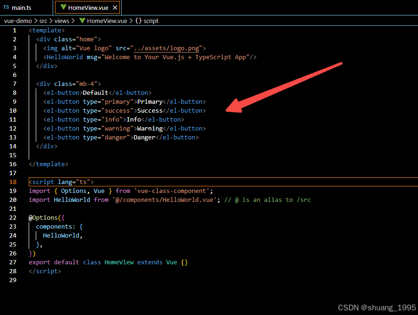Click "Welcome to Your Vue.js + TypeScript App" string

pyautogui.click(x=175, y=57)
